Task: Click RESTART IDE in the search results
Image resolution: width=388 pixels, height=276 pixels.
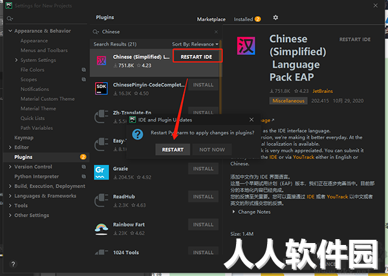Action: [x=197, y=57]
